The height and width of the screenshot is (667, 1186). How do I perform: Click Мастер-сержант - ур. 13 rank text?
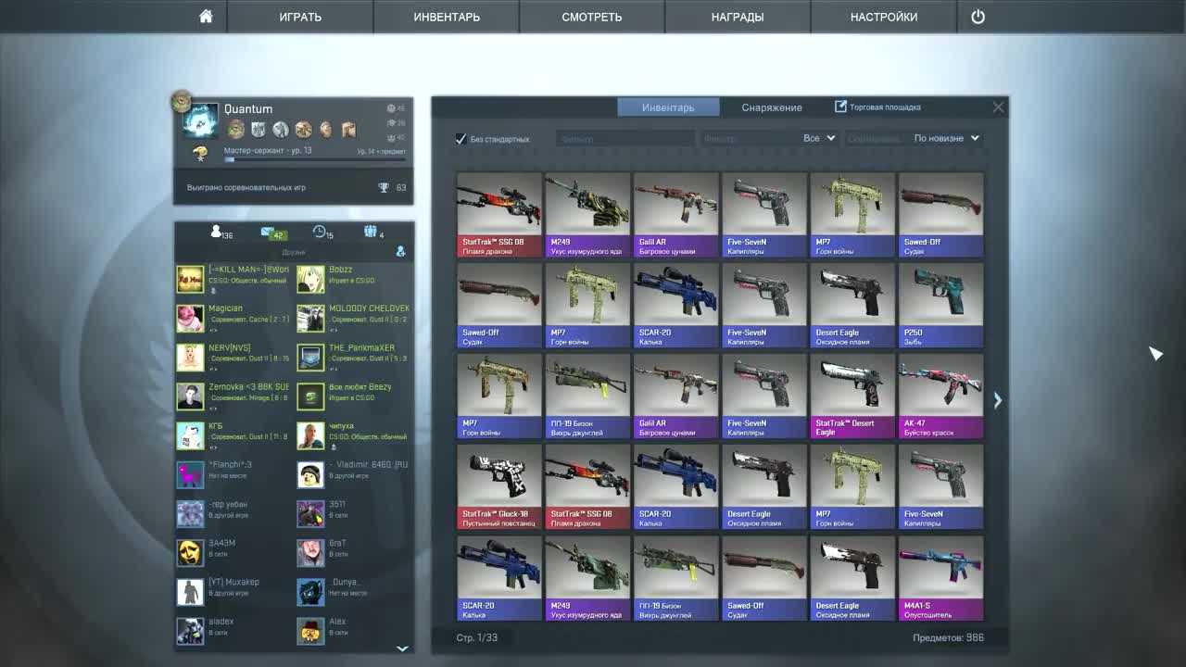pyautogui.click(x=268, y=150)
